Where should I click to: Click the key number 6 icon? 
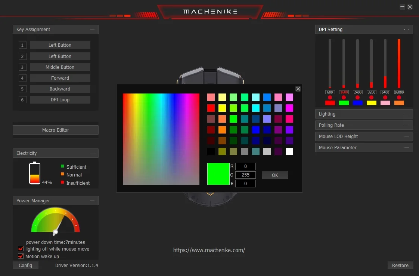22,100
